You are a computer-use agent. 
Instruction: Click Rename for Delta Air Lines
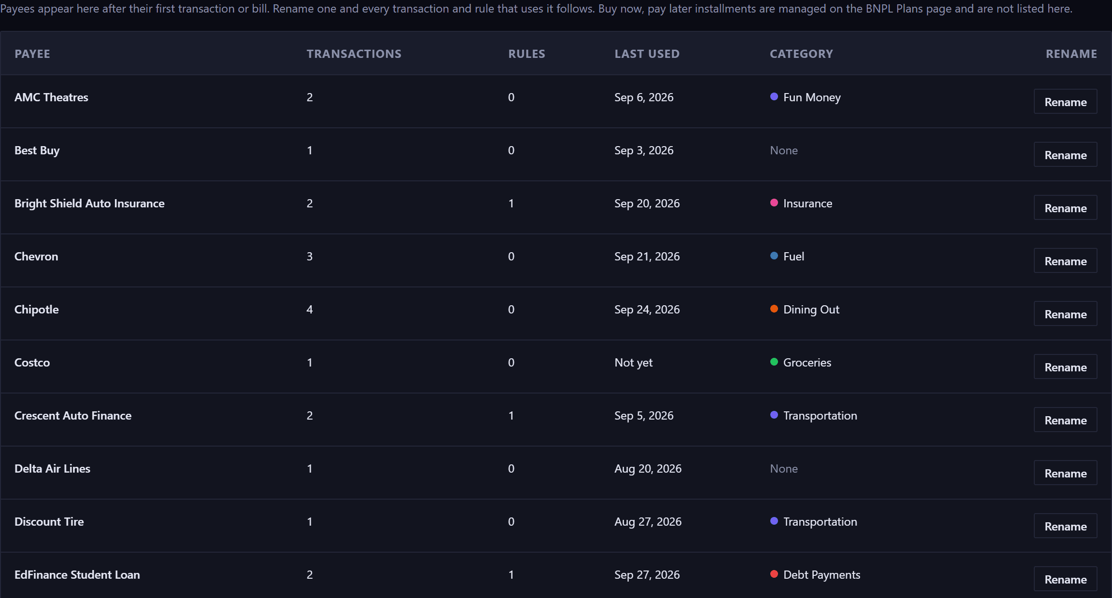click(1065, 473)
